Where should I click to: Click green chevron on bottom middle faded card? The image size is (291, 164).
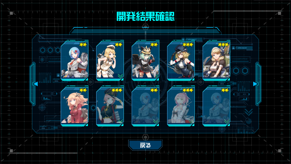(x=156, y=122)
